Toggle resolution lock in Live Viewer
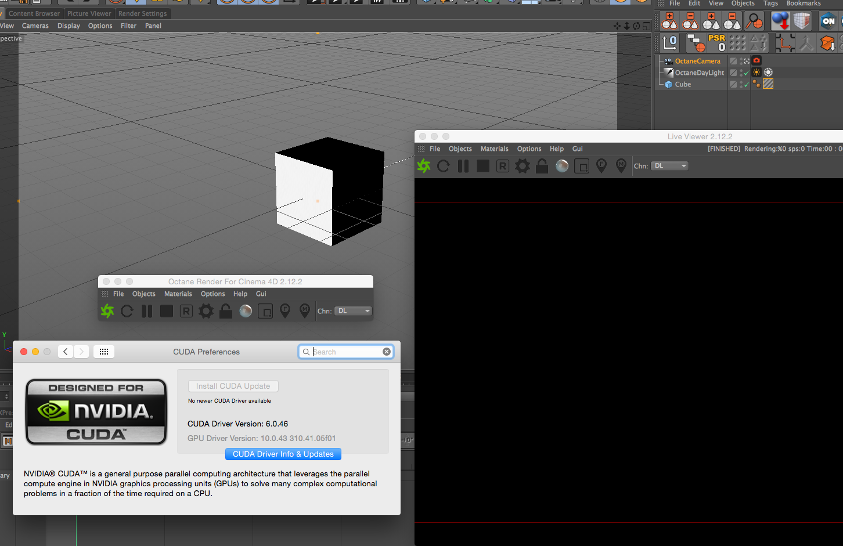 click(x=542, y=166)
